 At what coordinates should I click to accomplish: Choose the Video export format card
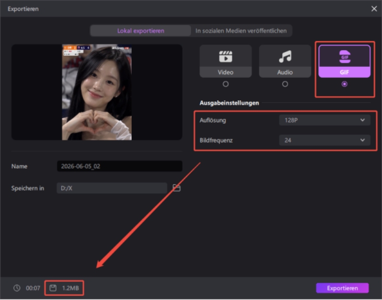click(x=225, y=61)
